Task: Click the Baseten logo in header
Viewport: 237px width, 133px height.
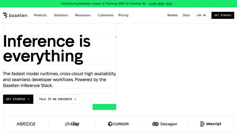Action: click(15, 15)
